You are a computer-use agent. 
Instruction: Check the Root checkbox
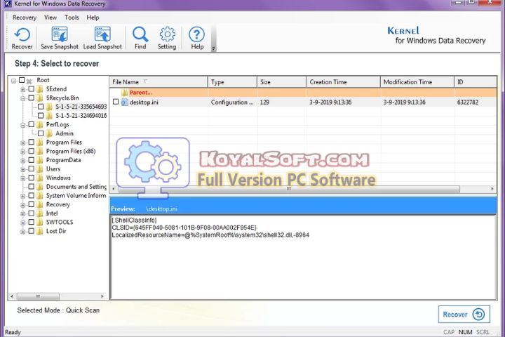22,80
